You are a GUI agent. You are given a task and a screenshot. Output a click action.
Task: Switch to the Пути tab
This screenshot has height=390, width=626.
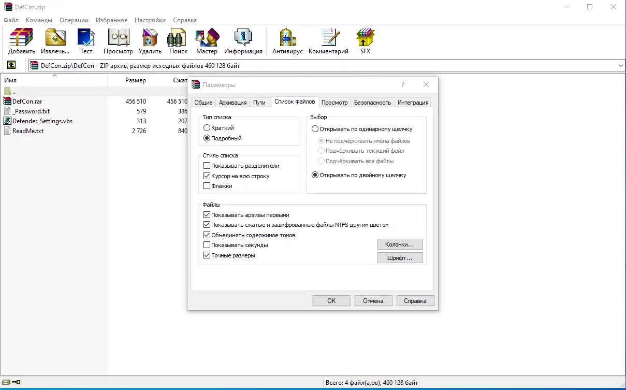[259, 103]
